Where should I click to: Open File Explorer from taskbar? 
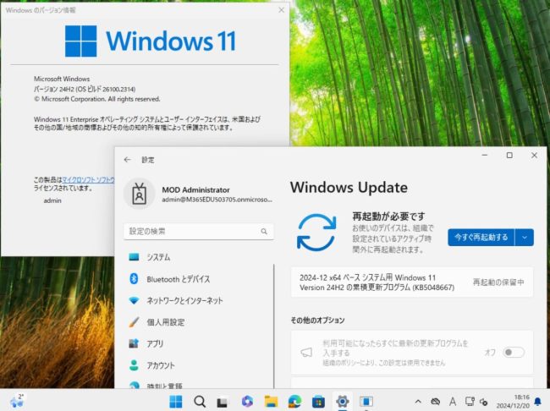[x=271, y=402]
